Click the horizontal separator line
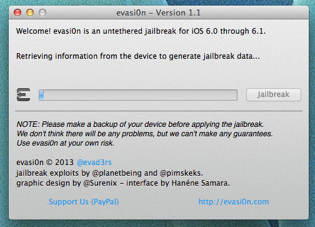 point(159,111)
